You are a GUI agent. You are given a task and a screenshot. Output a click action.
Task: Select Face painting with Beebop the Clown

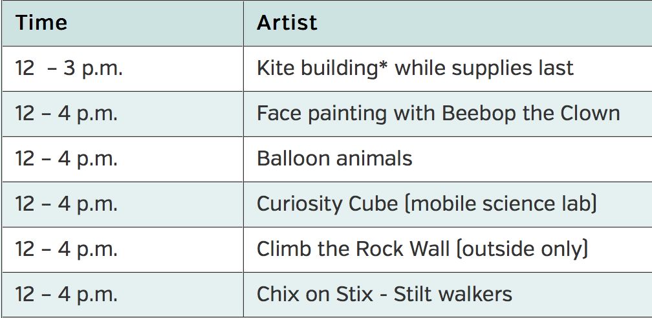point(448,114)
